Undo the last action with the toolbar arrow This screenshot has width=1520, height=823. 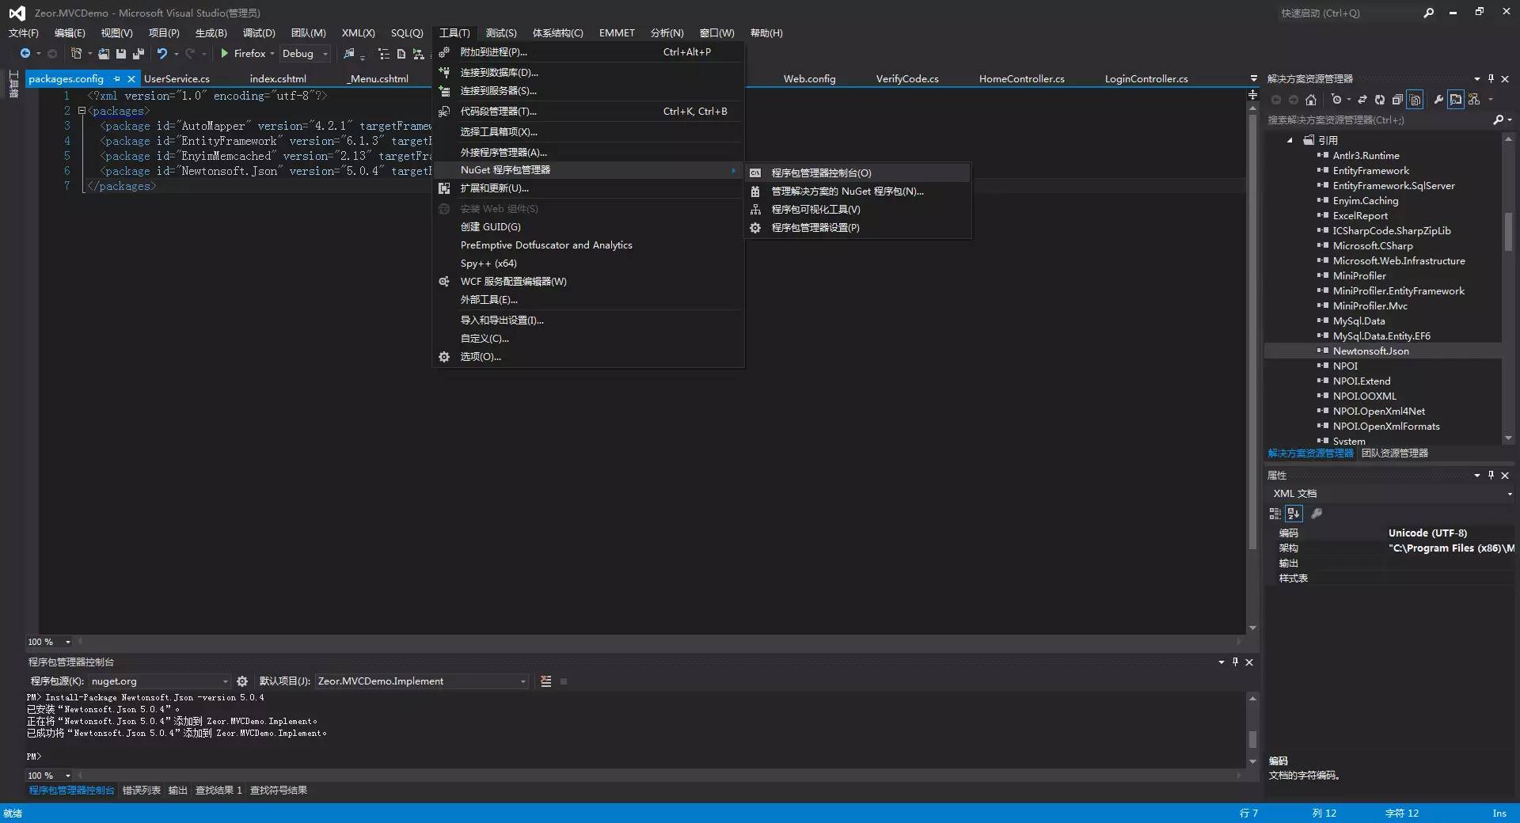pyautogui.click(x=162, y=53)
